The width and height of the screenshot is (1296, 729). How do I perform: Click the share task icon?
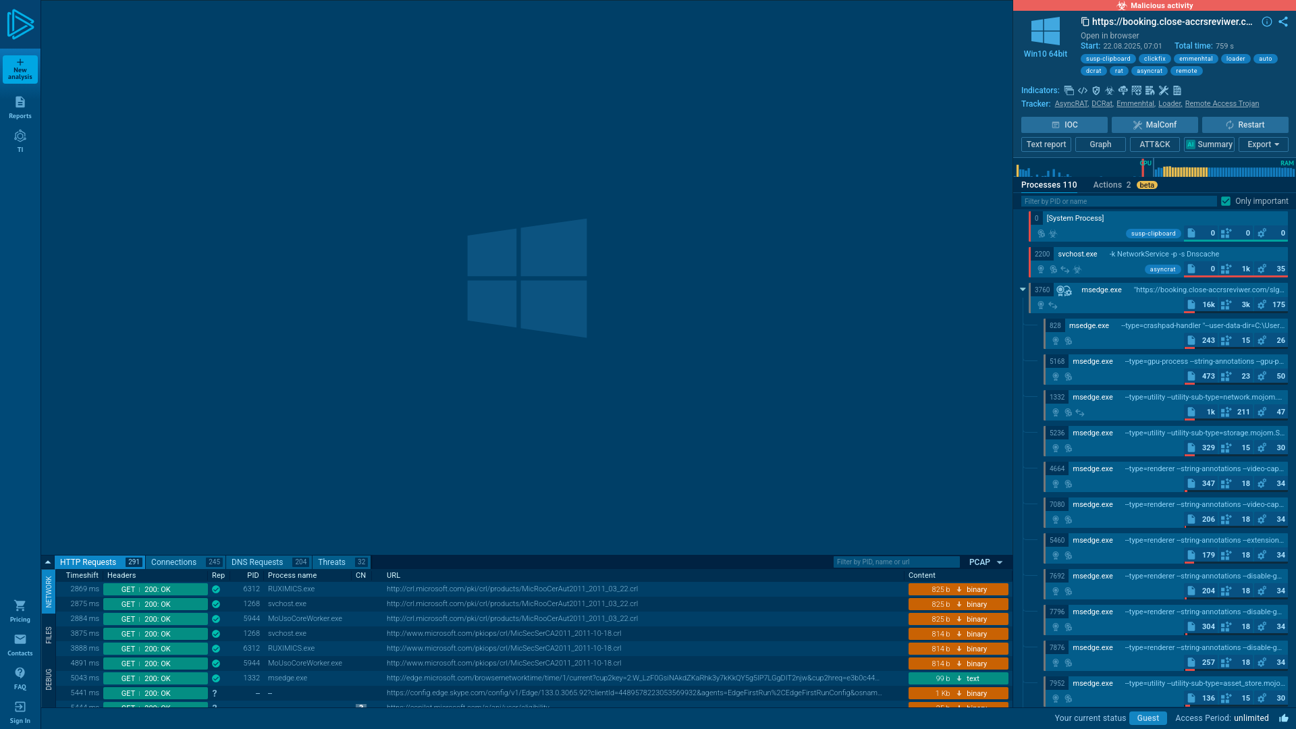click(1283, 22)
